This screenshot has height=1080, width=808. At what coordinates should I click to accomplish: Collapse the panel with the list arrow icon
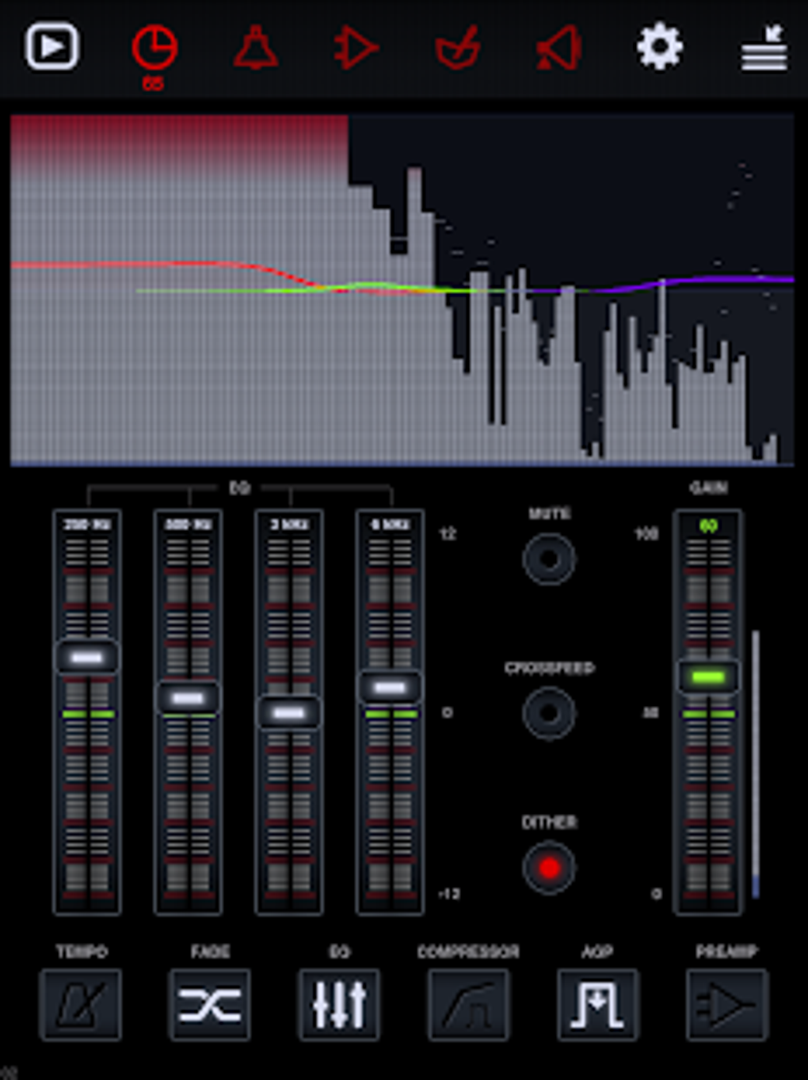pos(764,48)
